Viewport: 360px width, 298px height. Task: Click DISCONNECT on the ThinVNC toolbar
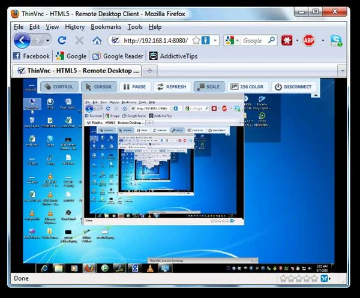(293, 87)
